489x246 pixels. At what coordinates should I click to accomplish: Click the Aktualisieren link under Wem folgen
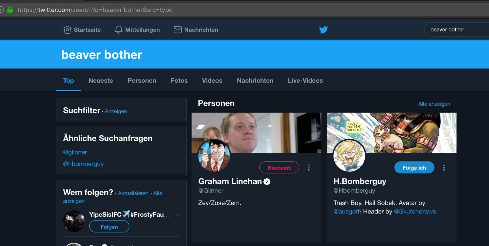[133, 193]
